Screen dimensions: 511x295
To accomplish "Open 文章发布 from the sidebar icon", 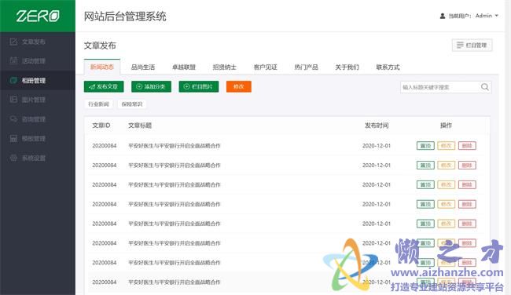I will 13,42.
